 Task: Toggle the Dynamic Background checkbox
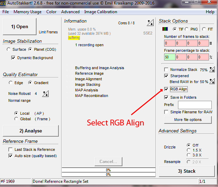click(x=13, y=58)
